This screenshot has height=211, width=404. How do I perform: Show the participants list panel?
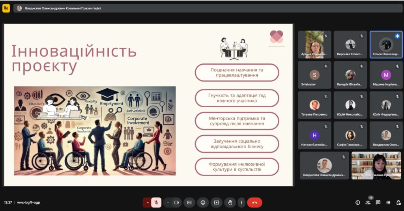click(368, 202)
